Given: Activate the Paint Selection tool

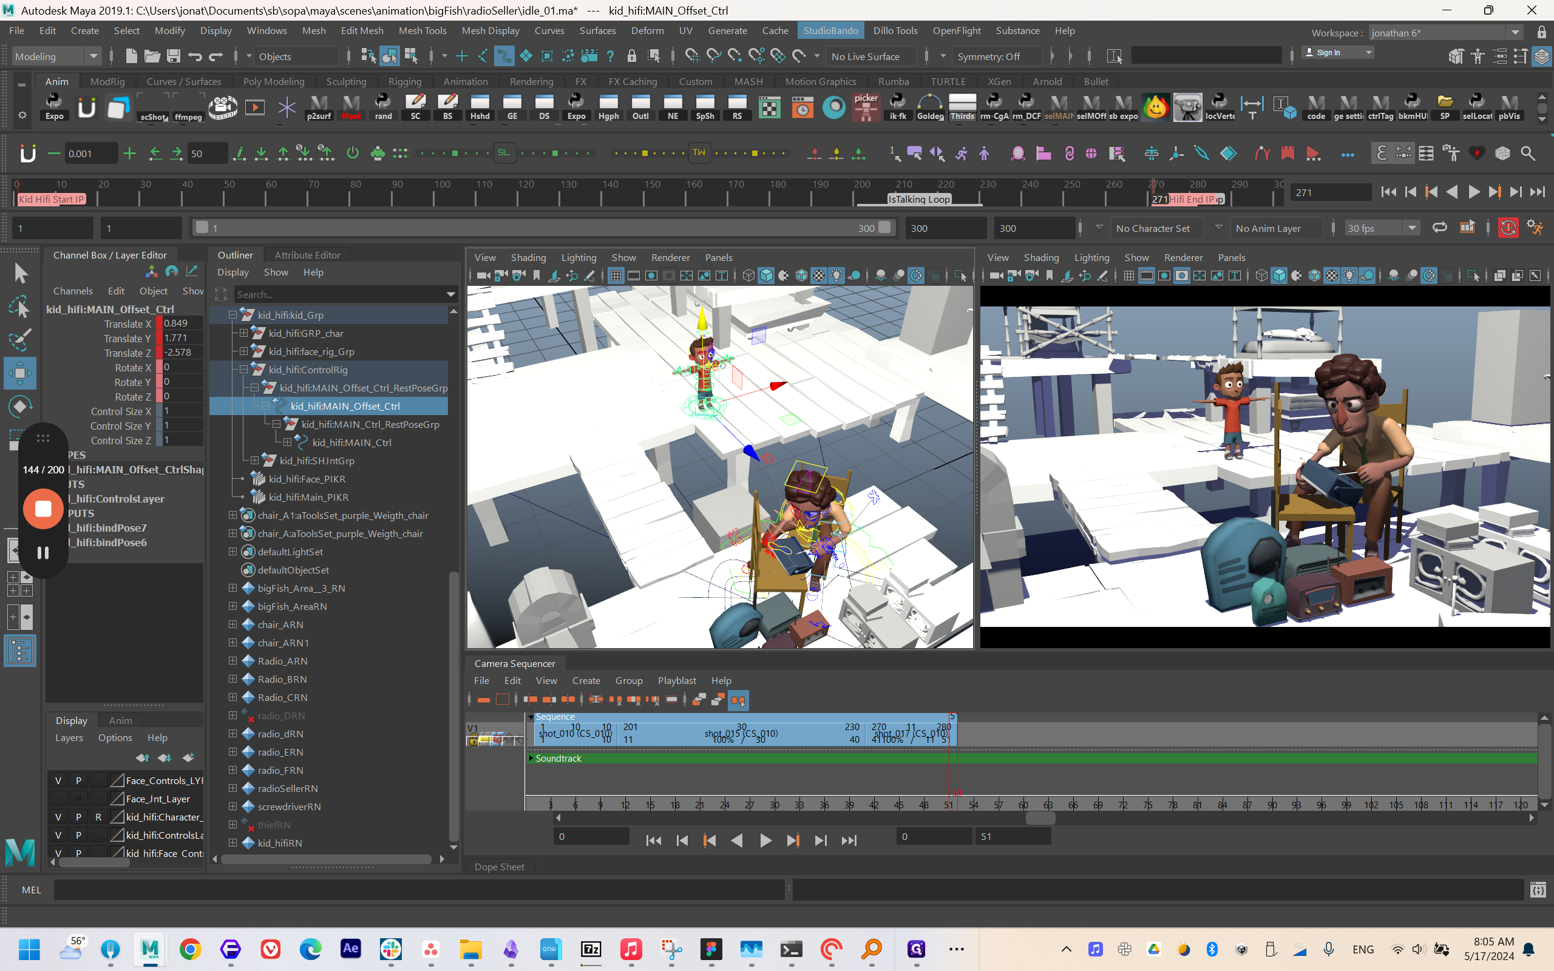Looking at the screenshot, I should pos(20,340).
